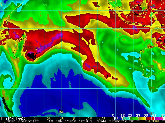Select the green -70 longitude label
165x123 pixels.
(62, 5)
